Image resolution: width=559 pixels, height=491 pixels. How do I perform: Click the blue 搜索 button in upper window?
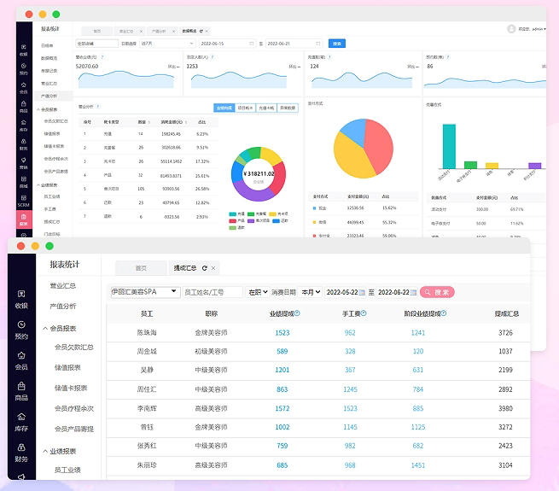[336, 43]
